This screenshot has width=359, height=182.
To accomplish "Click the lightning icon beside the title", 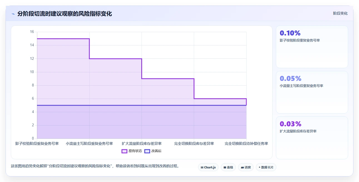I will pyautogui.click(x=13, y=14).
